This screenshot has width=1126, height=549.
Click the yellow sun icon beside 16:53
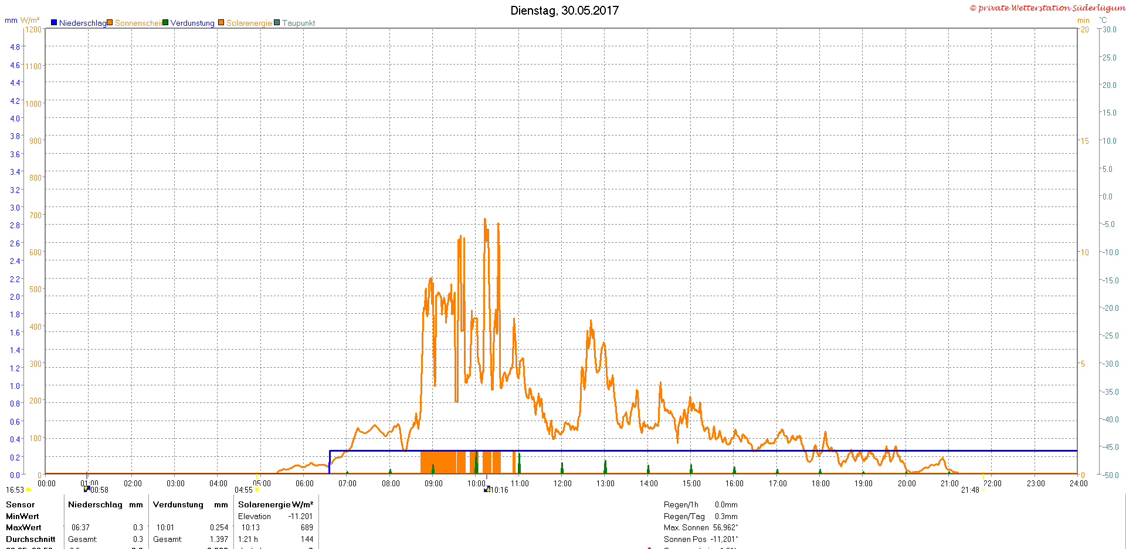point(28,490)
